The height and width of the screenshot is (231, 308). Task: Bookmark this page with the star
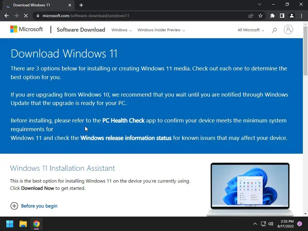tap(260, 16)
